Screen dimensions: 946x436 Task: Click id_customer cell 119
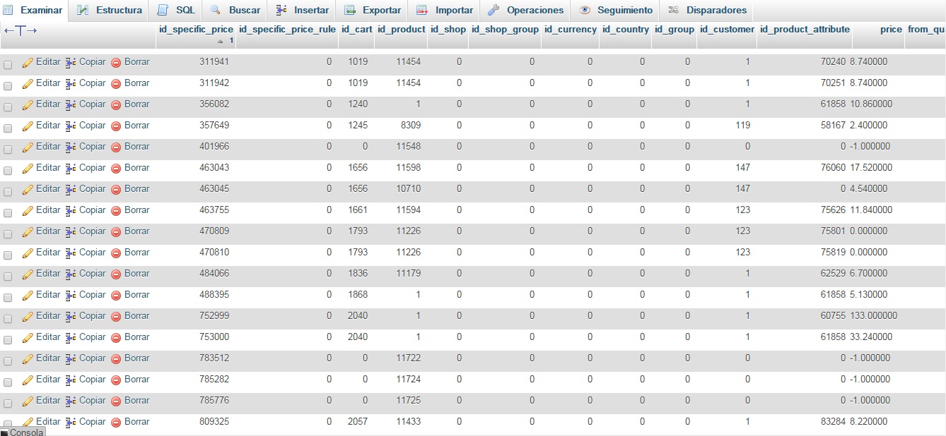[x=742, y=125]
